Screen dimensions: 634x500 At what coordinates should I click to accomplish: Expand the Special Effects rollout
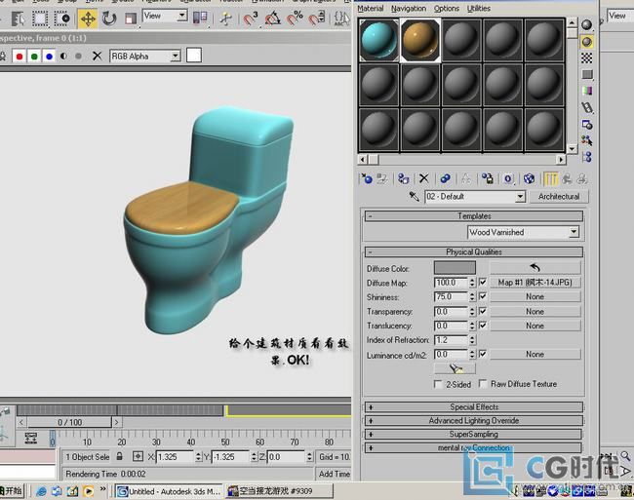[x=474, y=407]
